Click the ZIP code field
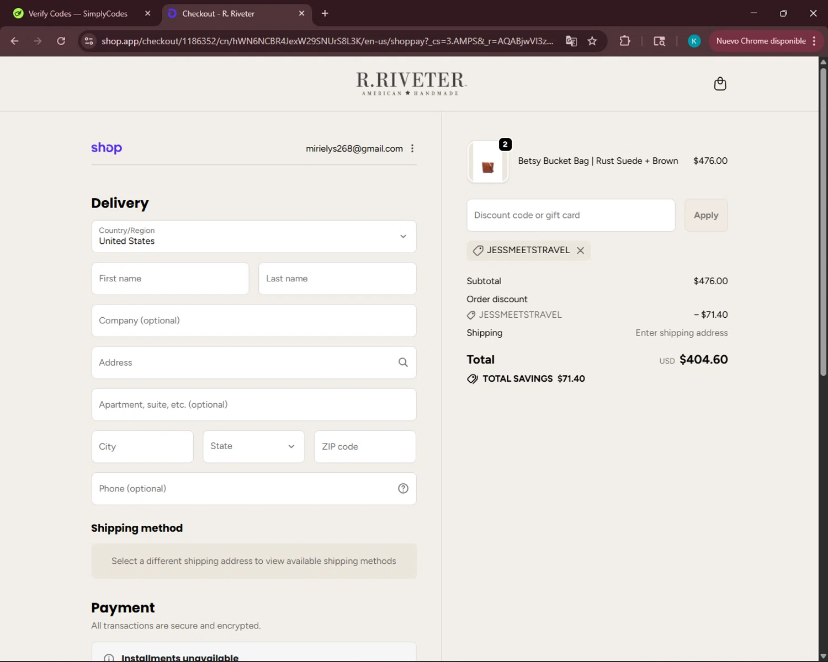This screenshot has width=828, height=662. 365,446
